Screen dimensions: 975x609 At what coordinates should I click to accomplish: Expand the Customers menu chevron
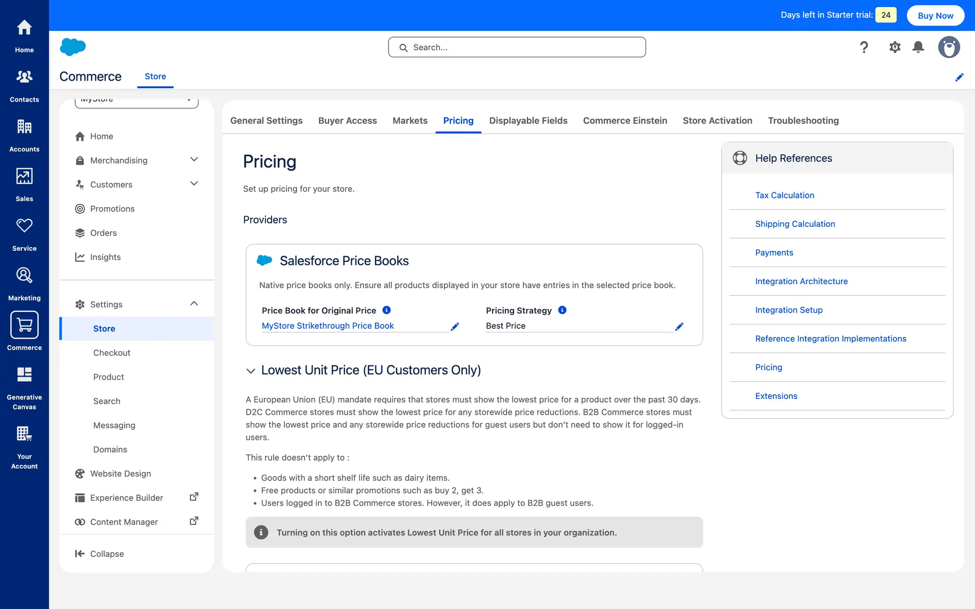[194, 184]
